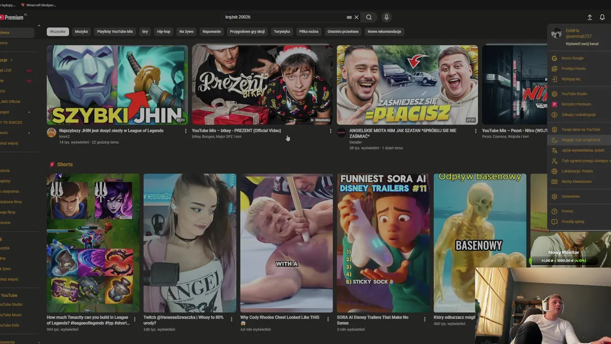Open the Najszybszy JHIN video title
Screen dimensions: 611x344
(x=111, y=131)
